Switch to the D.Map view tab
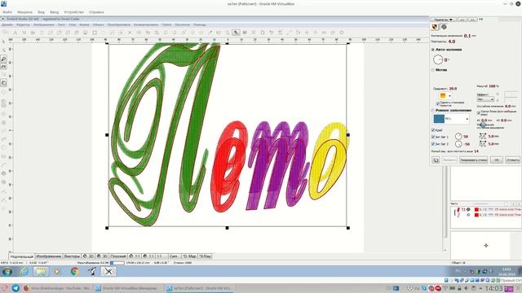 coord(189,256)
